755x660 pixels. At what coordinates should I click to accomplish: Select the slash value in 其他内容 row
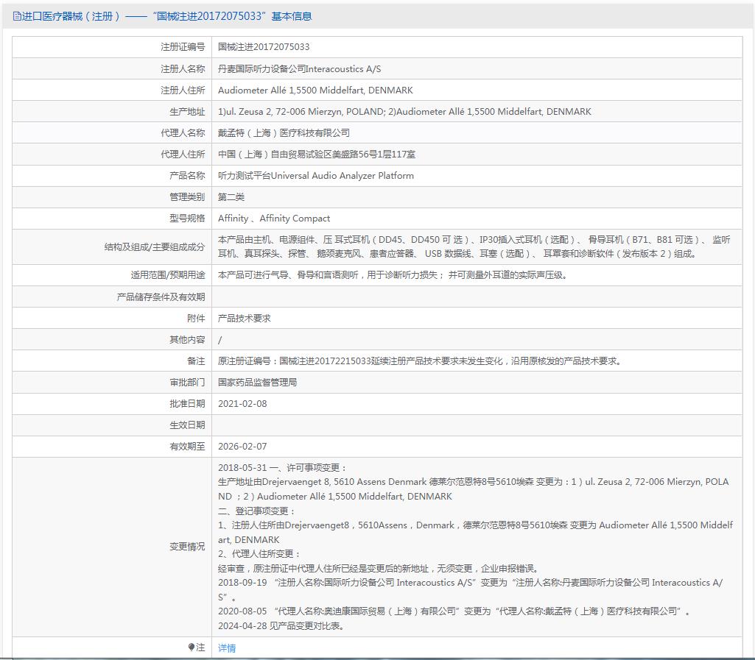click(x=220, y=340)
